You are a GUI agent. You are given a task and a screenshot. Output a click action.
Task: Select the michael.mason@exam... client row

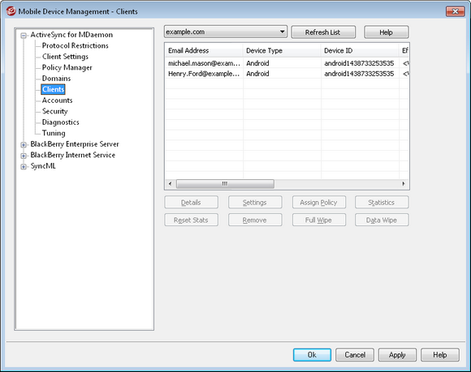click(287, 63)
